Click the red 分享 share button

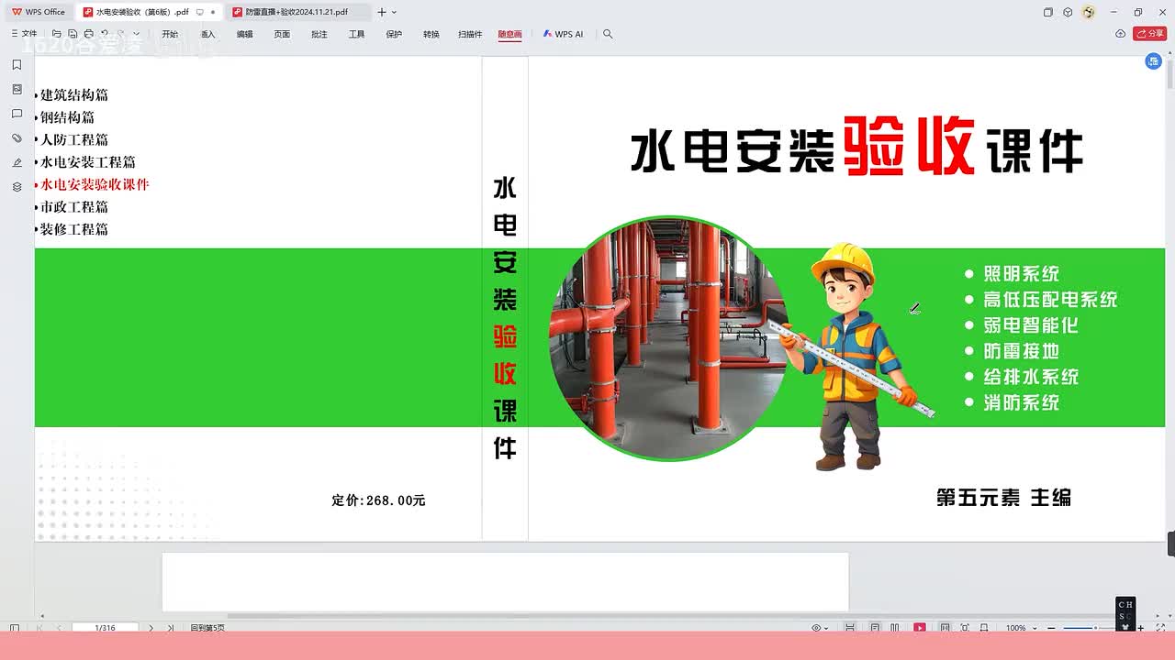[1150, 34]
